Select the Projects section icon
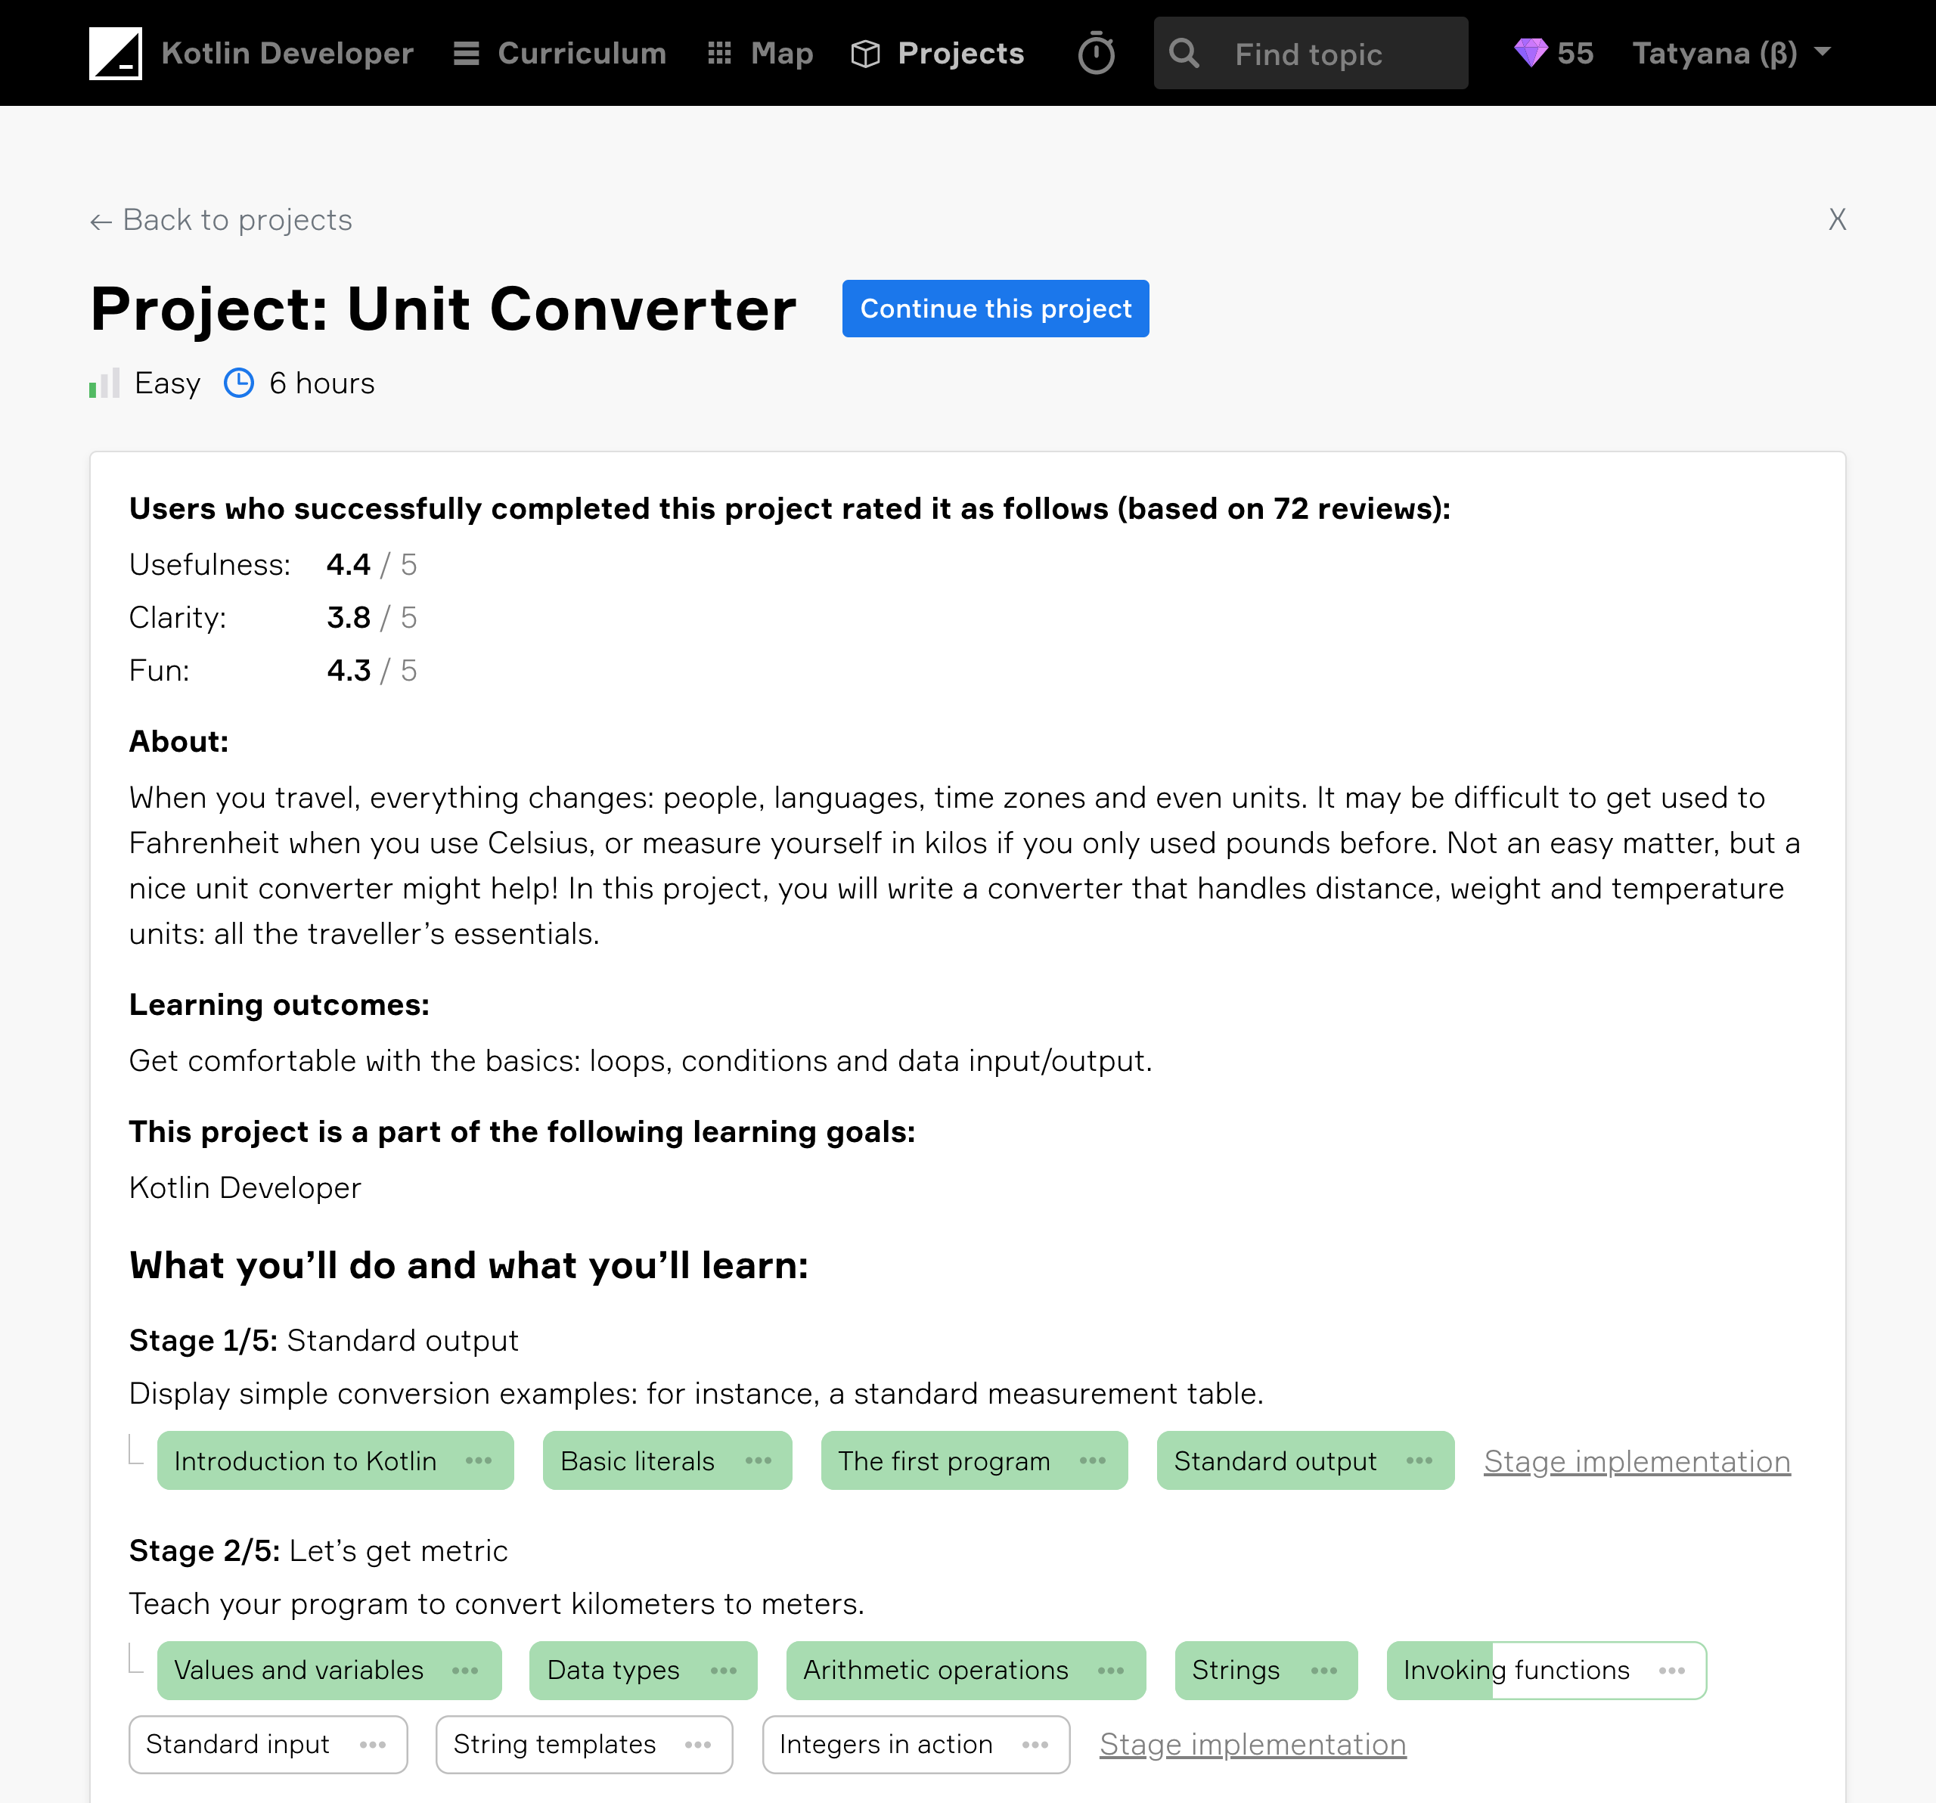 point(862,52)
